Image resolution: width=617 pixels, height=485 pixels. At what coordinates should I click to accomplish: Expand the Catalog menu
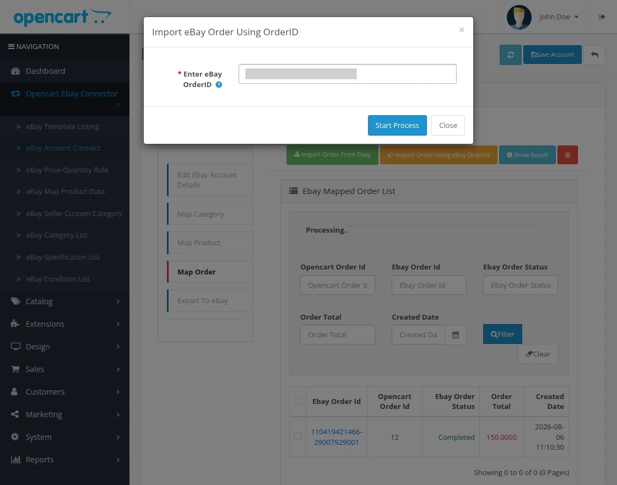pos(64,301)
